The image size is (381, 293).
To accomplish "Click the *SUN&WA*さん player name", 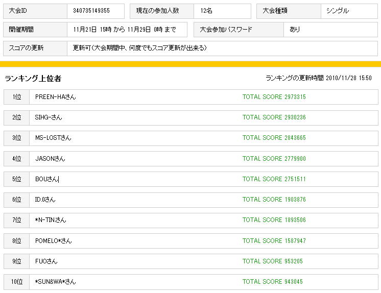I will 55,282.
